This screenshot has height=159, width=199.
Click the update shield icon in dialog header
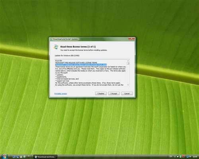[56, 47]
